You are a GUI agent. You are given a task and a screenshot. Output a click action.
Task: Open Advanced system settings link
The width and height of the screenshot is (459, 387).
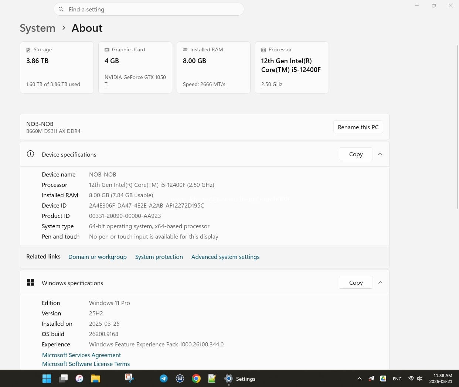click(x=225, y=257)
